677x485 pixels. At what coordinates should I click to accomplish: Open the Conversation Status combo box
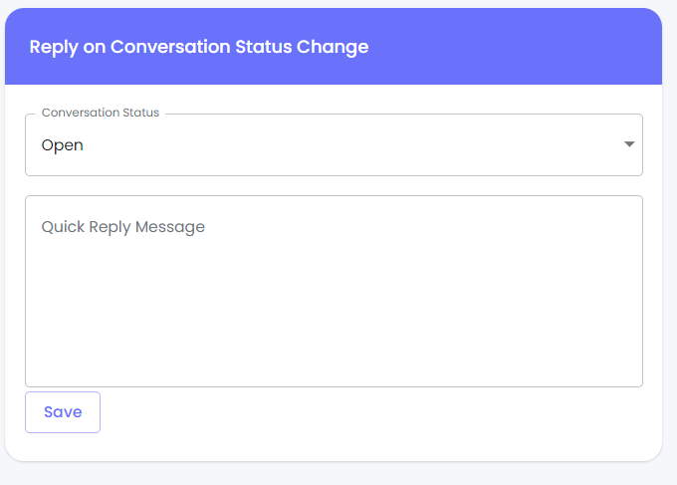(x=334, y=145)
